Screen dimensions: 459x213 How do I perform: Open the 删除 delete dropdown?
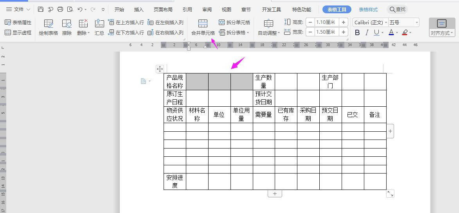point(83,27)
